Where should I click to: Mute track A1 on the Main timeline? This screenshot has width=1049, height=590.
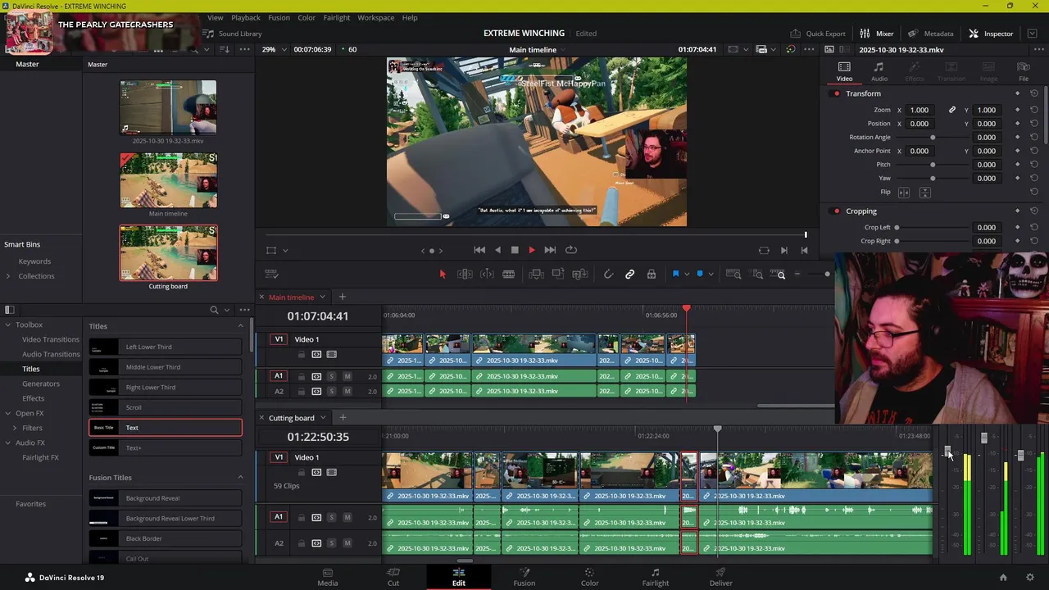(347, 376)
